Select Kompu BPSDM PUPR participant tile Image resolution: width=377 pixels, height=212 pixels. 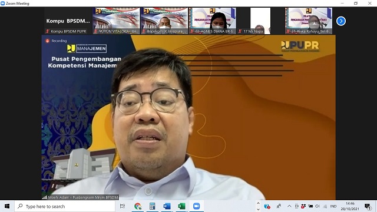click(68, 21)
